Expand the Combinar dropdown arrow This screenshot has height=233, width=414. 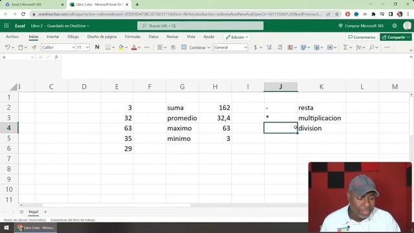click(209, 47)
